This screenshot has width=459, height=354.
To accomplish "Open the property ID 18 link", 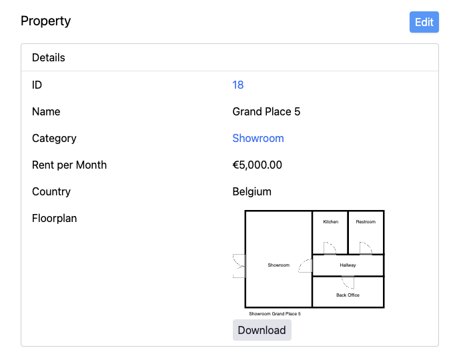I will tap(238, 85).
